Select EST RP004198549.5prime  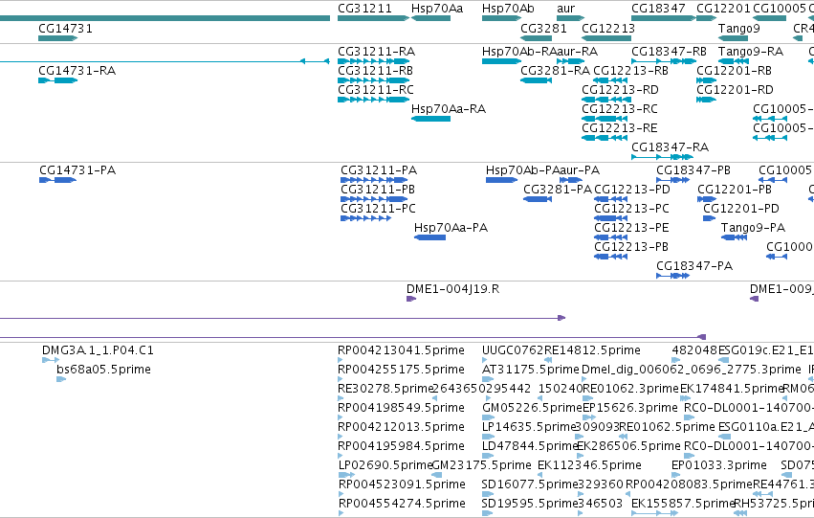341,417
